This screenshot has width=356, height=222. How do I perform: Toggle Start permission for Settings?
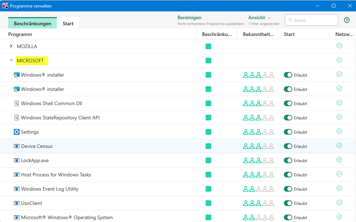tap(288, 132)
